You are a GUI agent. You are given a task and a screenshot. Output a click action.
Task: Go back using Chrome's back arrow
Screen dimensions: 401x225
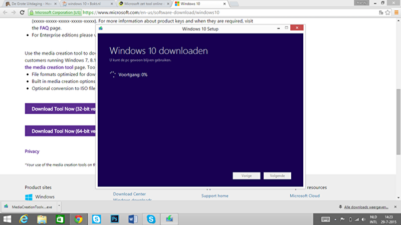pos(5,12)
